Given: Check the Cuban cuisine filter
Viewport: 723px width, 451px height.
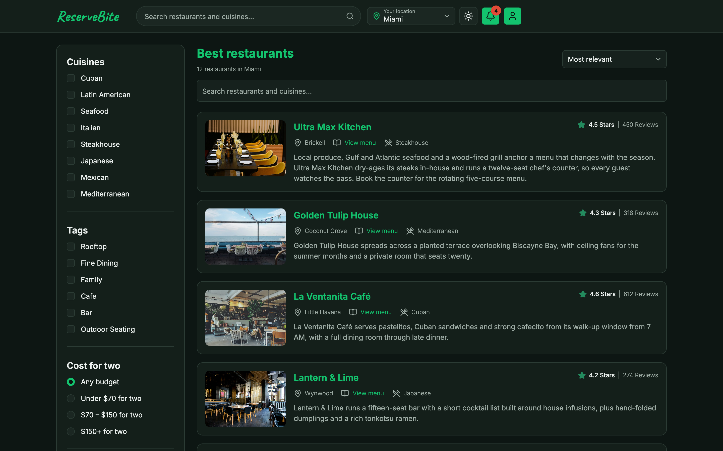Looking at the screenshot, I should coord(71,78).
